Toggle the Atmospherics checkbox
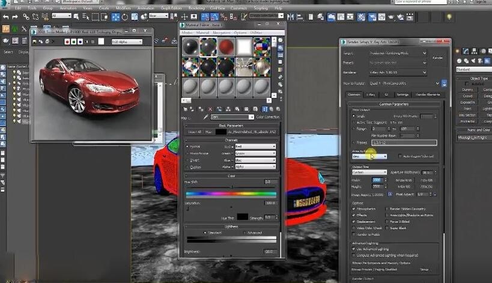 (354, 208)
